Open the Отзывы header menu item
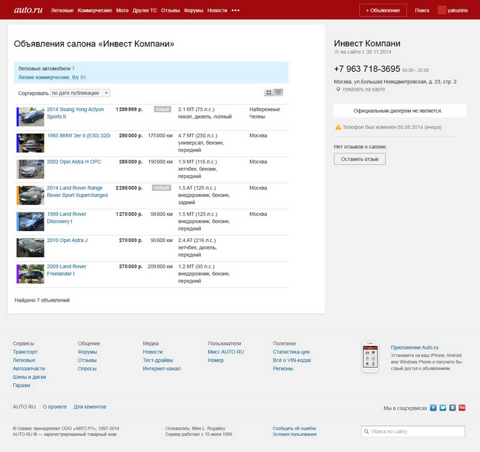The height and width of the screenshot is (452, 480). [170, 10]
